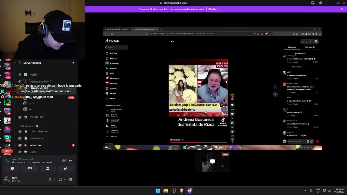Open the server with the 37 badge
This screenshot has height=195, width=347.
coord(7,111)
